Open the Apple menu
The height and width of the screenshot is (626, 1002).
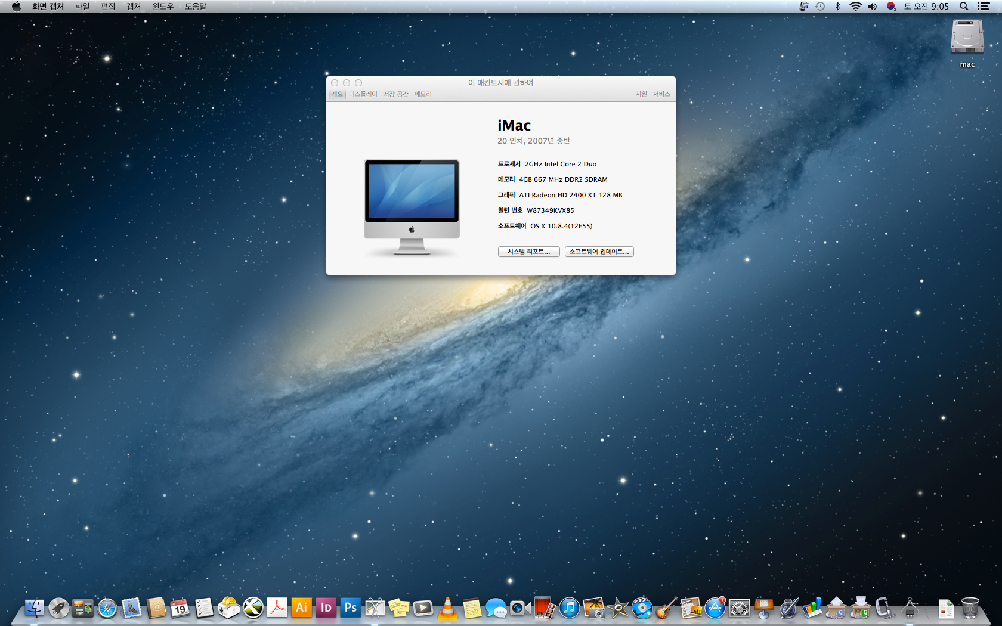(16, 7)
